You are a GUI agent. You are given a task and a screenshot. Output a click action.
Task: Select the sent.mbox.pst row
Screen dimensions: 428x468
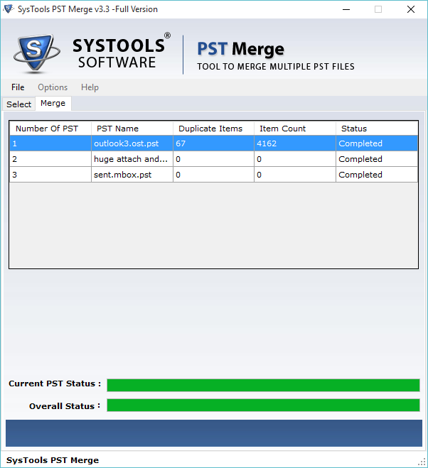coord(214,174)
